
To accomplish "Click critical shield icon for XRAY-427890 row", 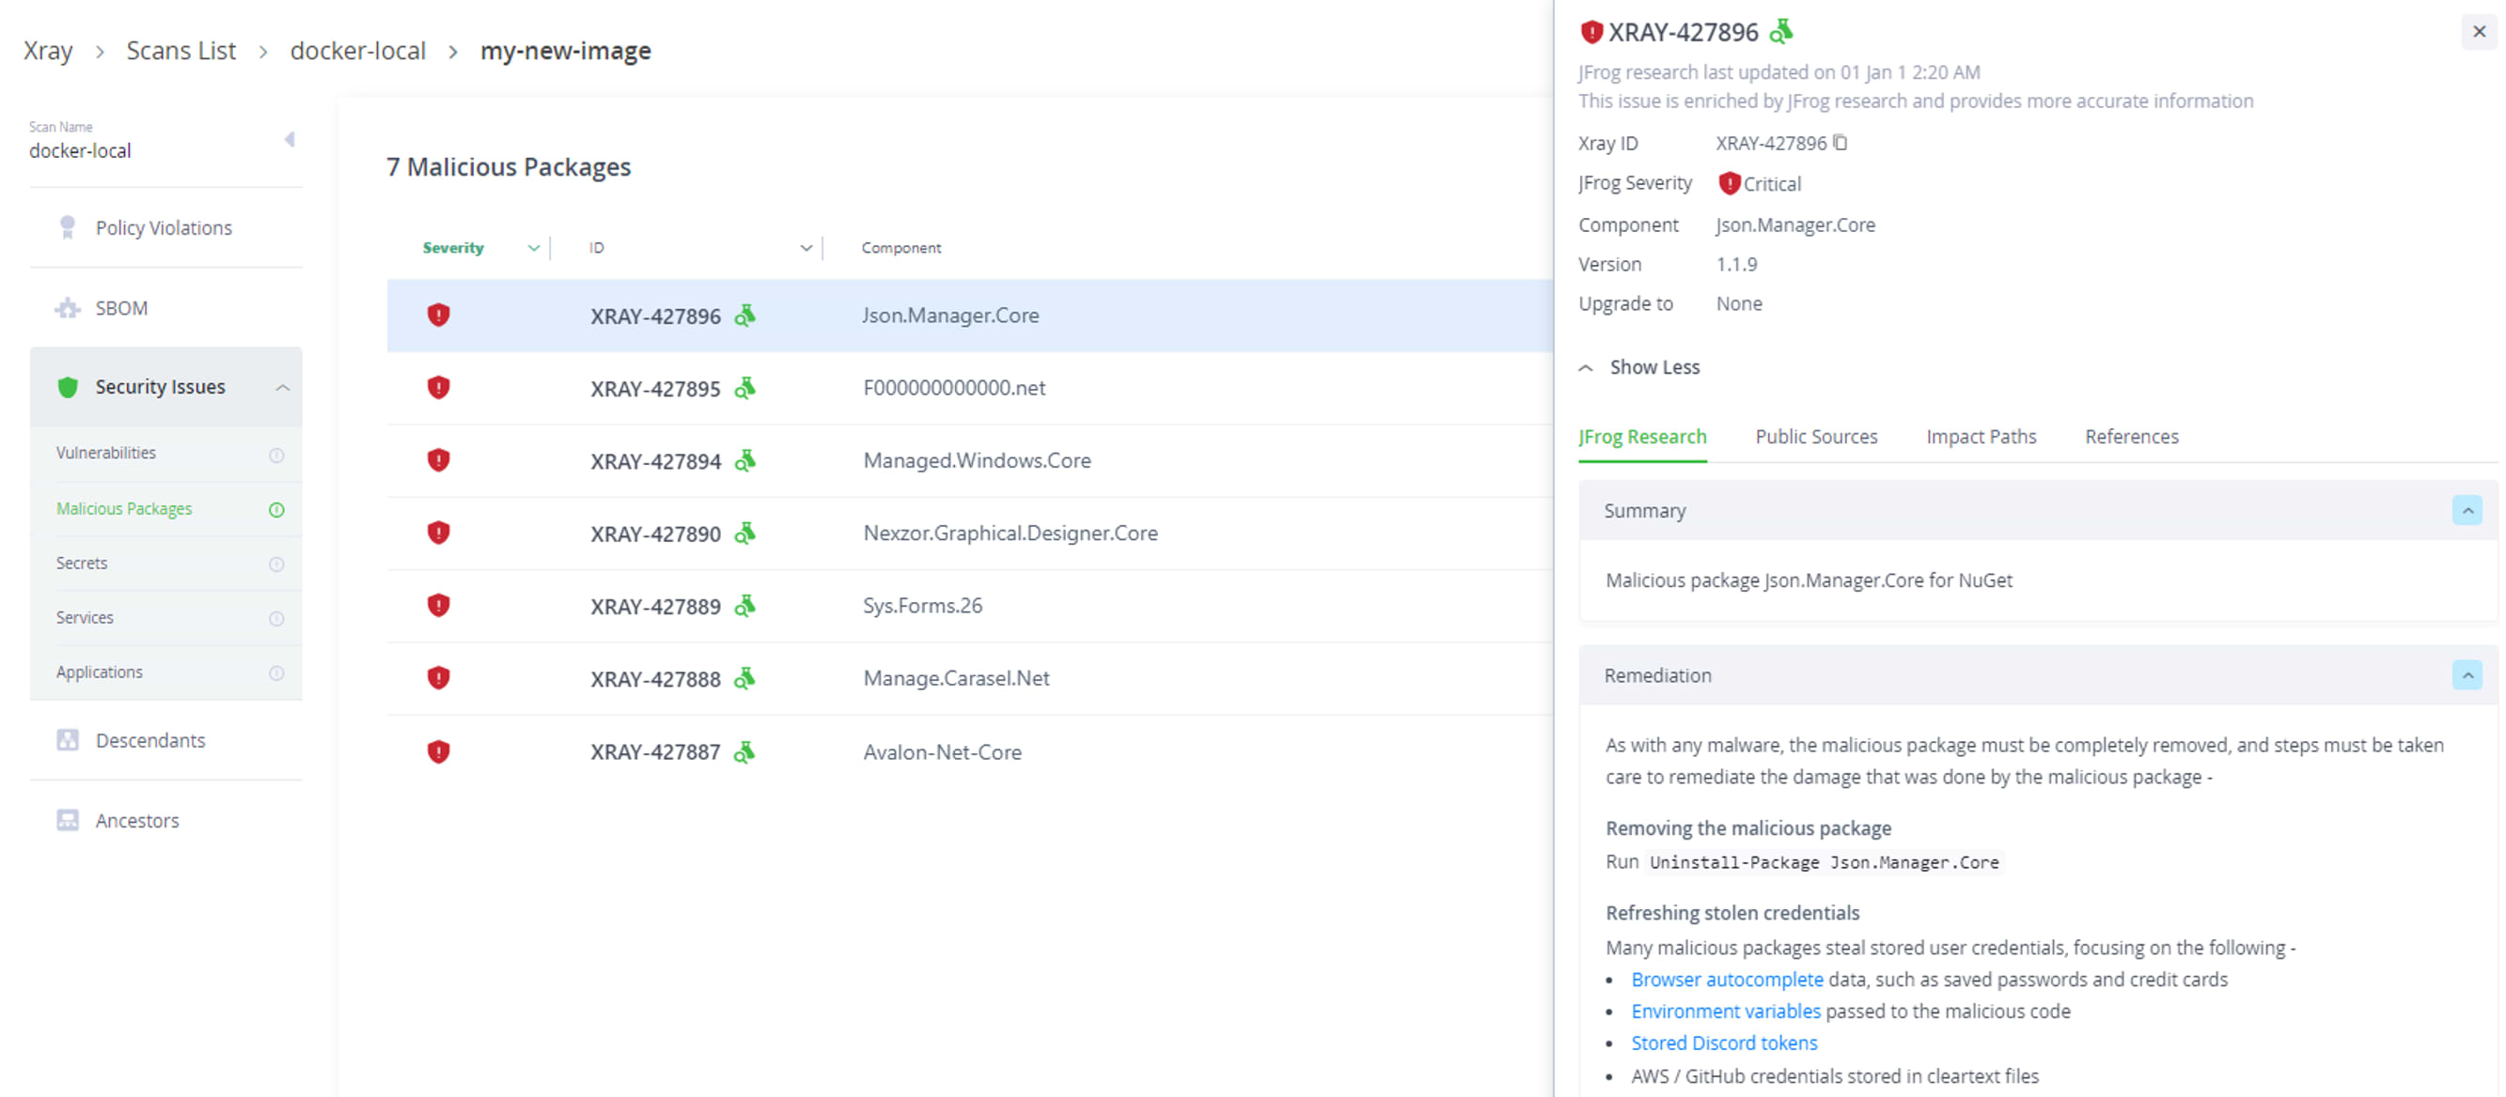I will pyautogui.click(x=439, y=533).
